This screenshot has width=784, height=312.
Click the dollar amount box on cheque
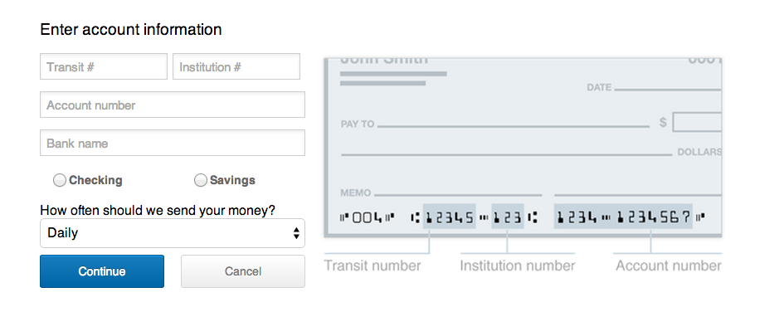(698, 122)
